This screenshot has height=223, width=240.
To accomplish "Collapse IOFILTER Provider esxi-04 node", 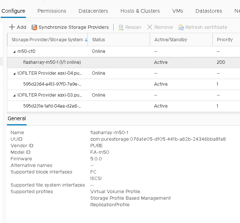I will pyautogui.click(x=14, y=73).
